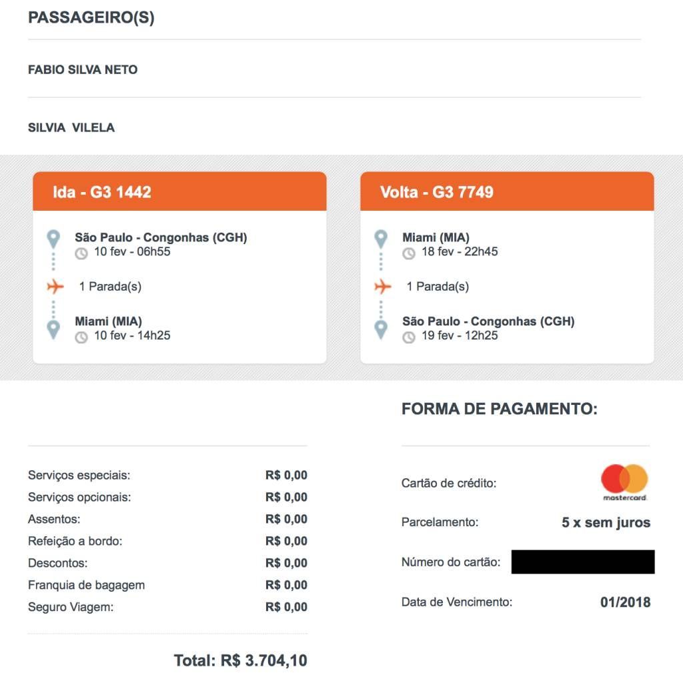Click the orange airplane icon under Ida
The width and height of the screenshot is (683, 683).
tap(55, 287)
